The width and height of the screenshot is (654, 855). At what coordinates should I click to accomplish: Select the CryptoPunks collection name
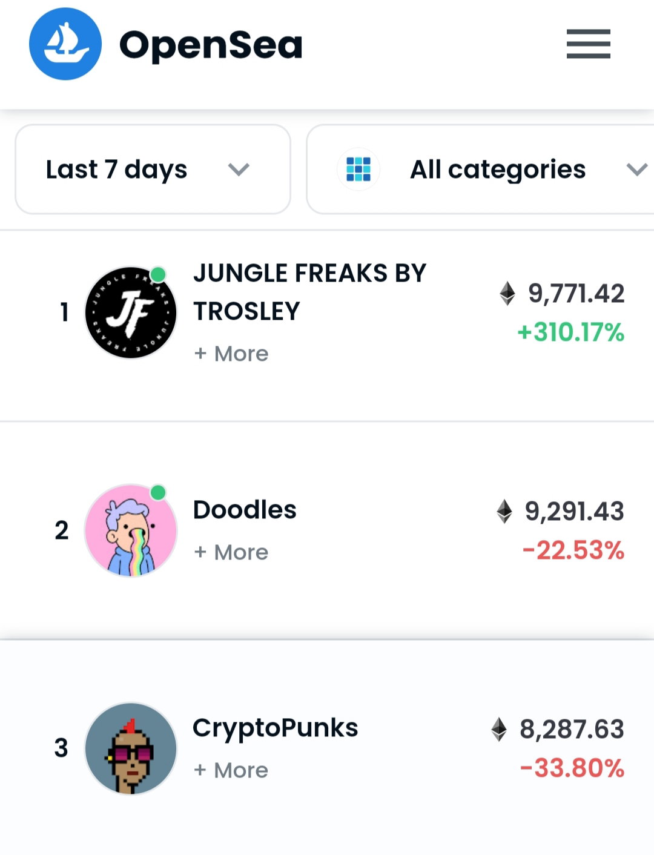tap(276, 729)
